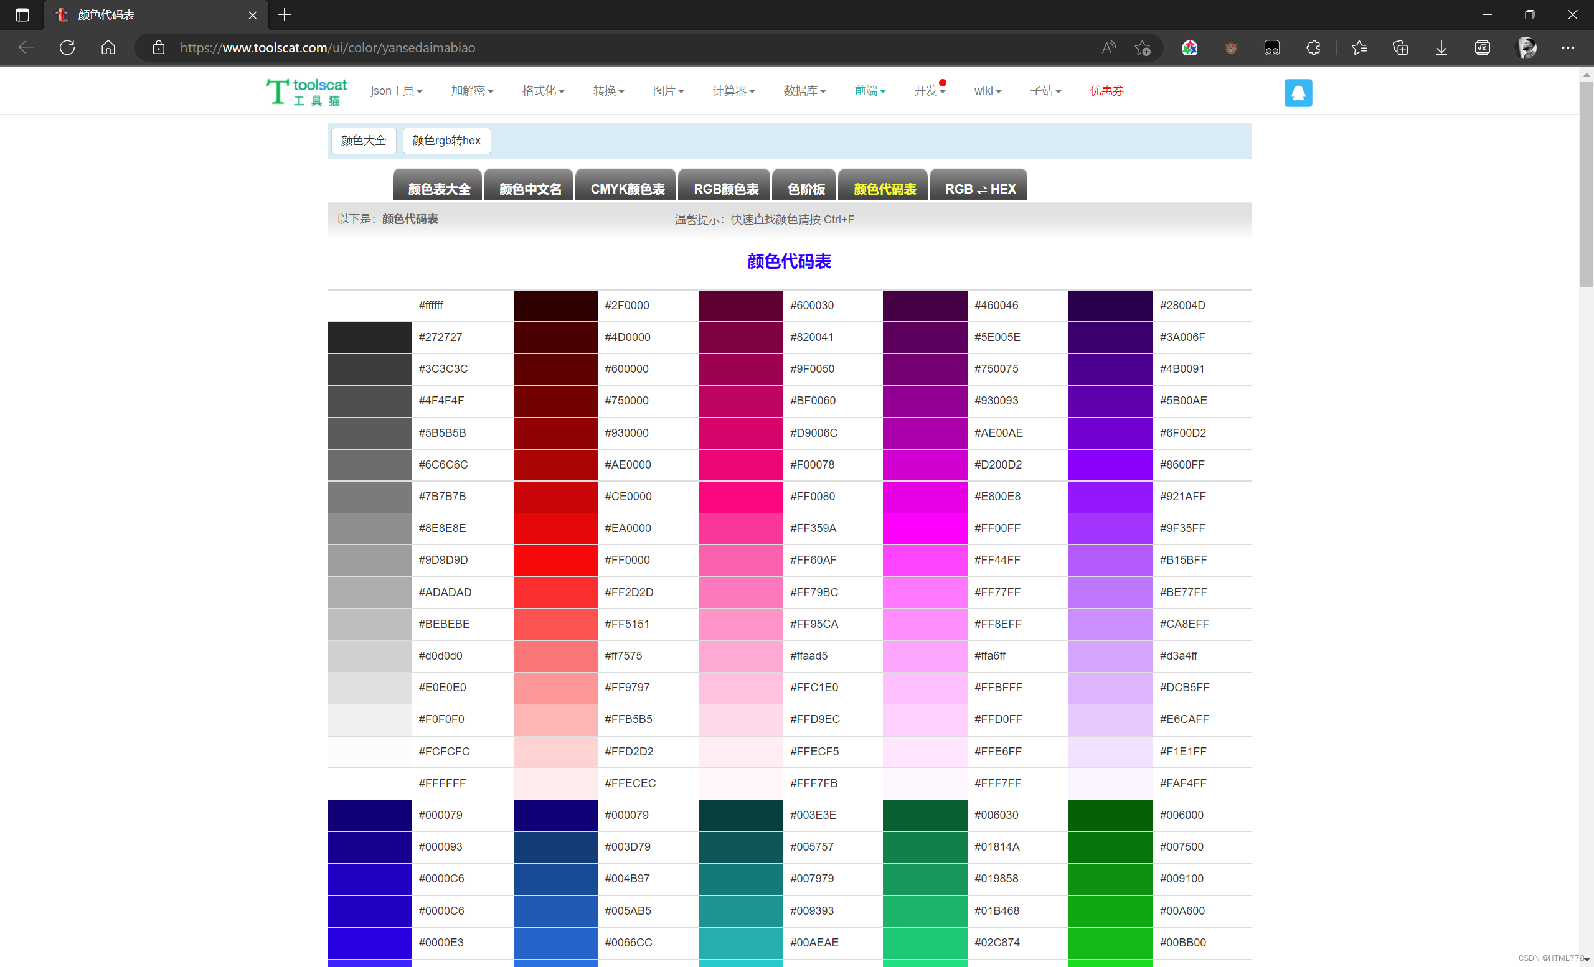The height and width of the screenshot is (967, 1594).
Task: Open browser extensions puzzle icon
Action: (x=1313, y=48)
